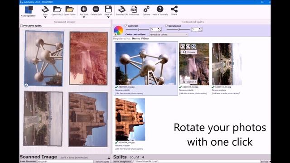Add a new split with Add Split

point(84,9)
